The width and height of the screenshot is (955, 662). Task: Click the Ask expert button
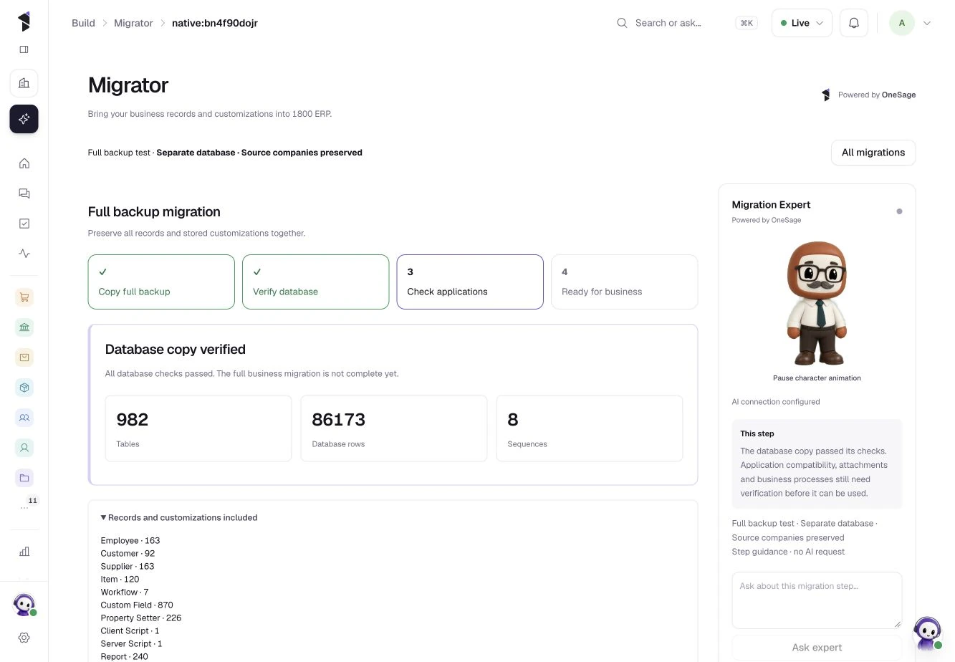pos(817,647)
